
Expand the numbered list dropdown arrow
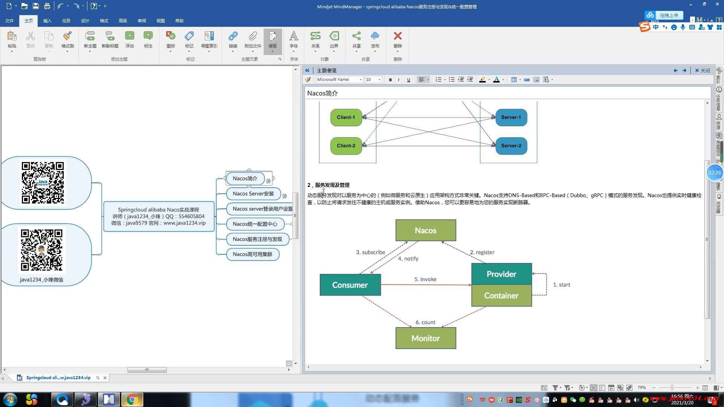point(445,80)
